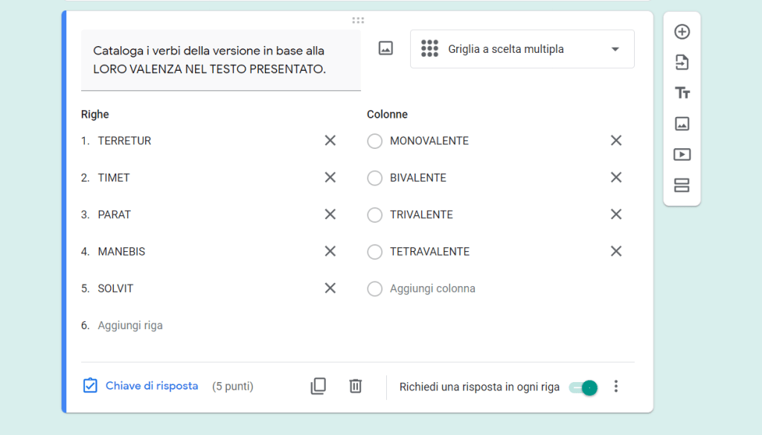The image size is (762, 435).
Task: Duplicate this question
Action: coord(318,386)
